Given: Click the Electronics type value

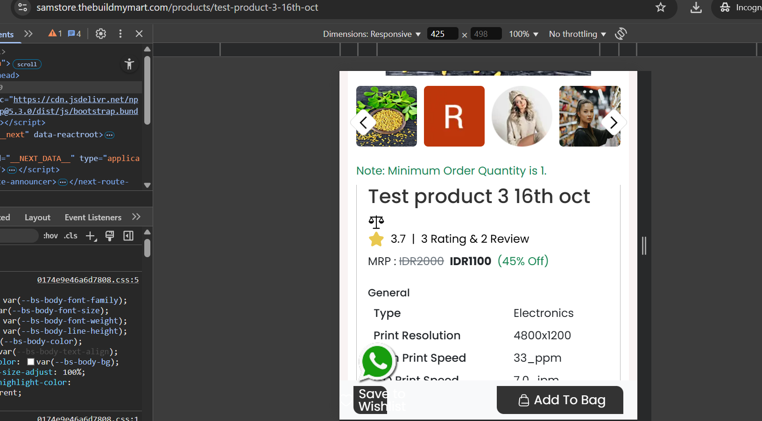Looking at the screenshot, I should coord(543,313).
